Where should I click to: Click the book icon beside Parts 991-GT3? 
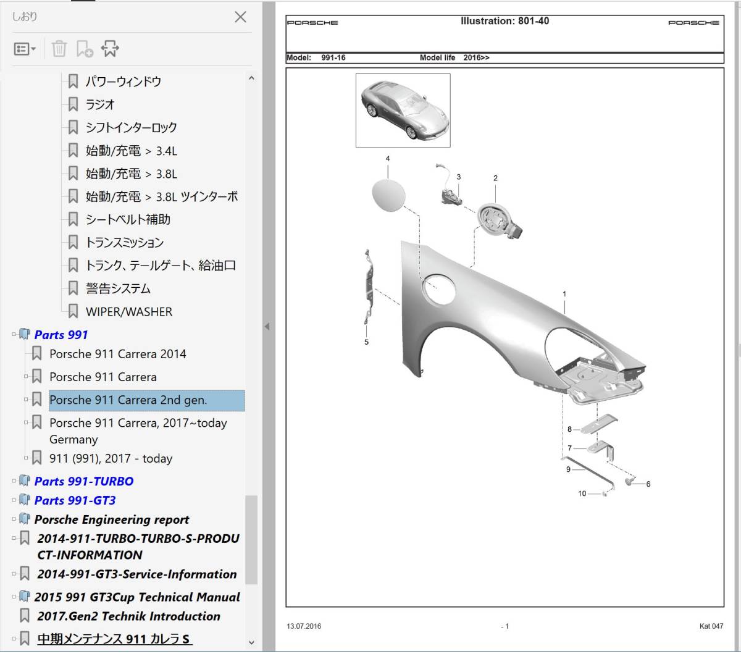pos(25,500)
